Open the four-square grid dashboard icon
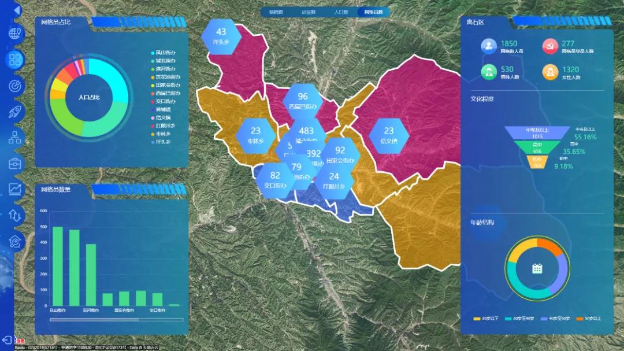Image resolution: width=624 pixels, height=351 pixels. pos(16,59)
